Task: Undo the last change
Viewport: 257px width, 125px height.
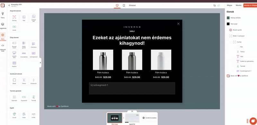Action: pos(215,5)
